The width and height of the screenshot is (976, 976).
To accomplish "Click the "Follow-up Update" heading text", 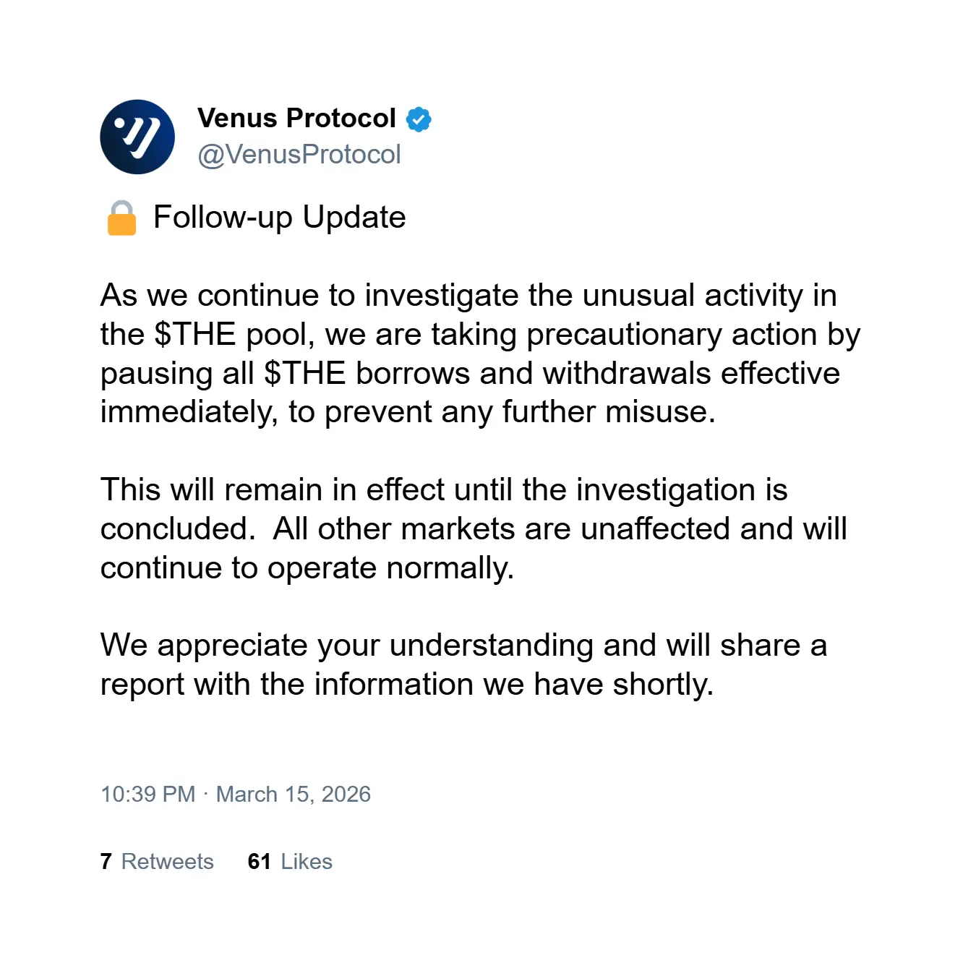I will (x=280, y=218).
